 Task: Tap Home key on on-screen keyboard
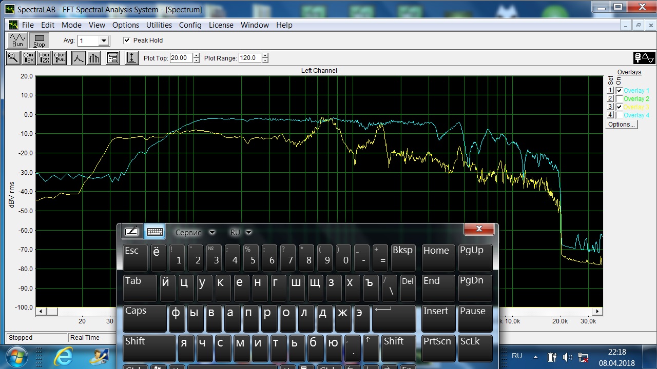tap(438, 257)
